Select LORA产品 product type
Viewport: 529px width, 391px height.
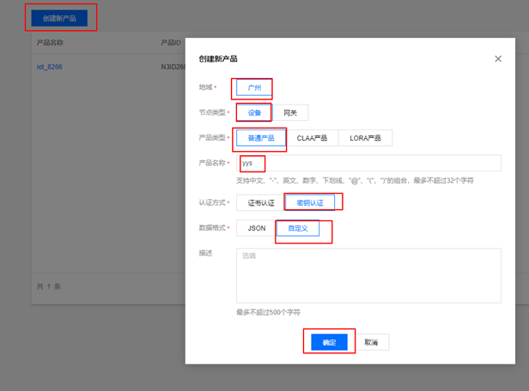[x=365, y=138]
